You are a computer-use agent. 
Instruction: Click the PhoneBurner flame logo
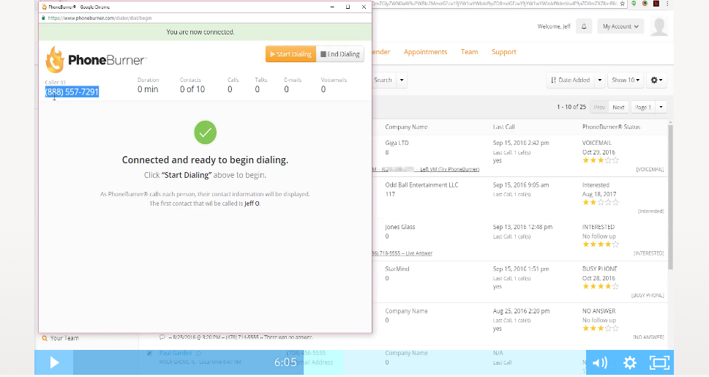click(55, 59)
